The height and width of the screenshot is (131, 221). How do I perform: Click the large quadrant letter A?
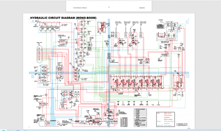[x=33, y=21]
